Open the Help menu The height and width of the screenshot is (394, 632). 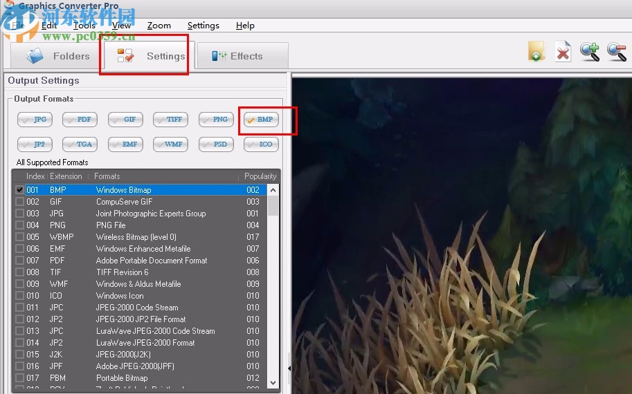pos(245,26)
